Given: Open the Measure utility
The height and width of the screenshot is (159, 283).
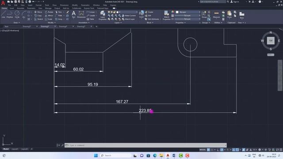Looking at the screenshot, I should coord(216,15).
